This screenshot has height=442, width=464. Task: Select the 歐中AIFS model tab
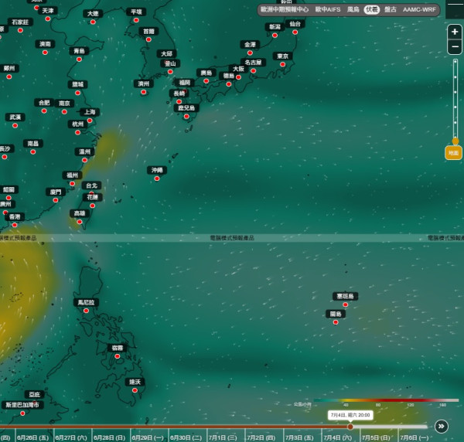point(328,10)
